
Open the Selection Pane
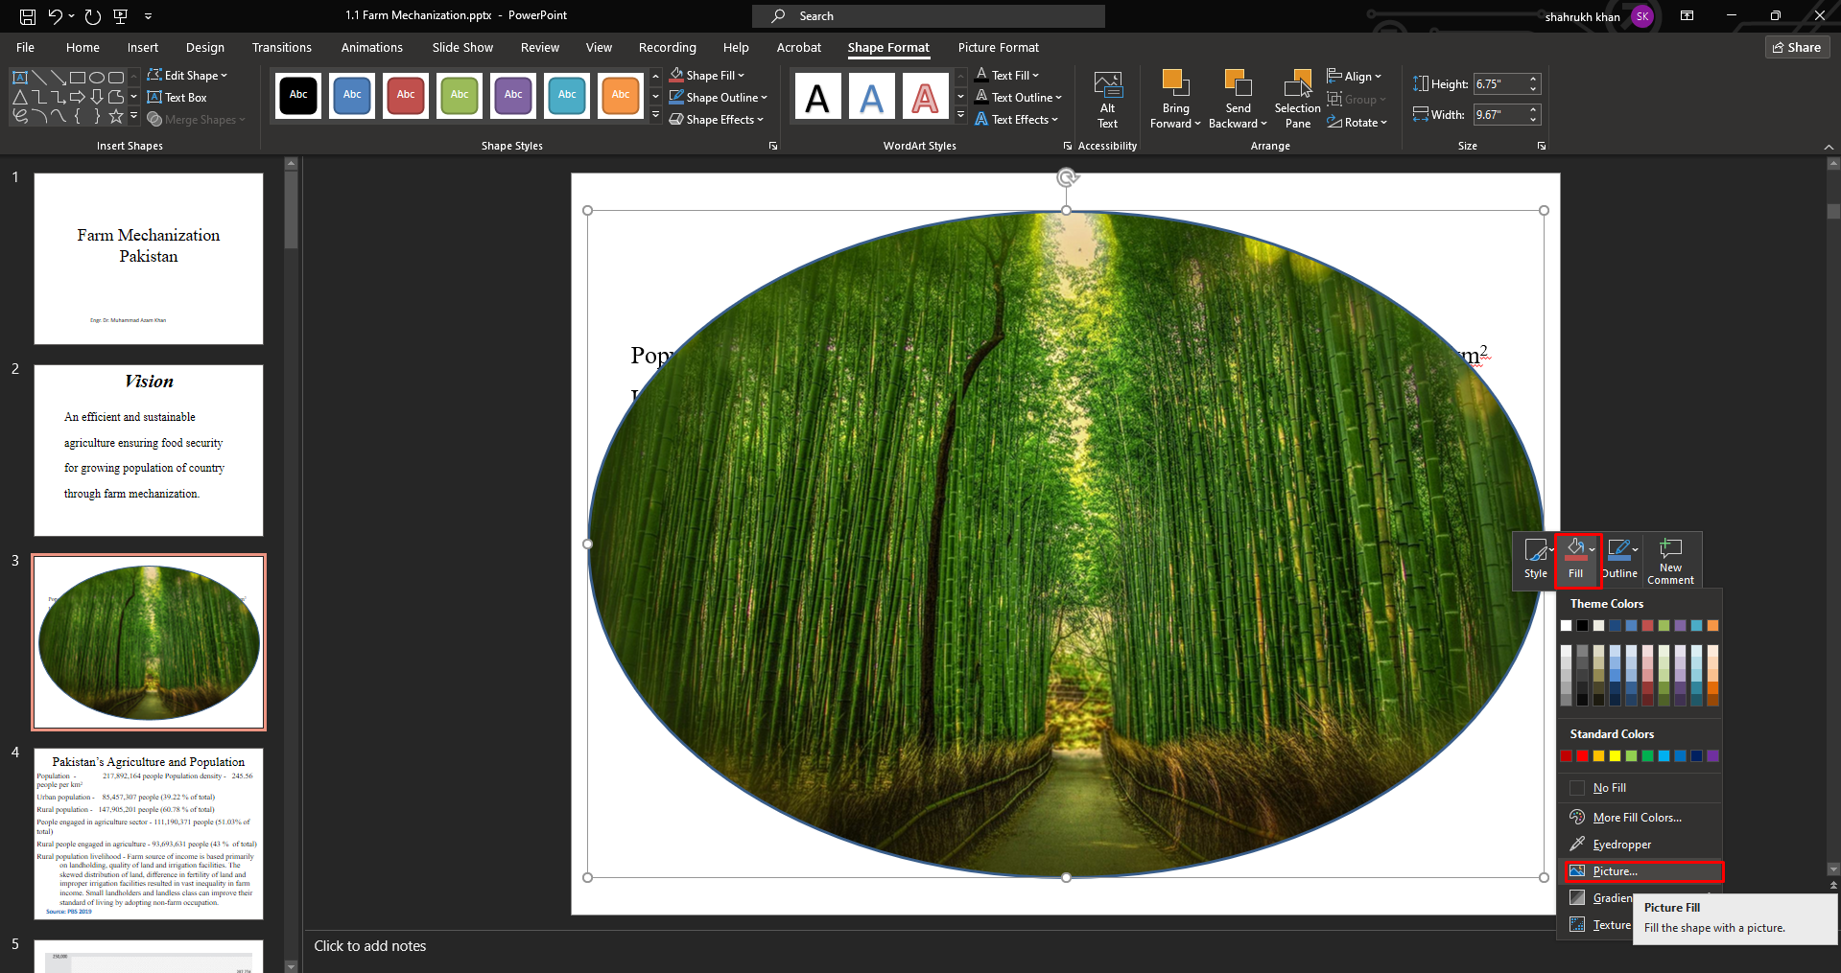pos(1297,100)
